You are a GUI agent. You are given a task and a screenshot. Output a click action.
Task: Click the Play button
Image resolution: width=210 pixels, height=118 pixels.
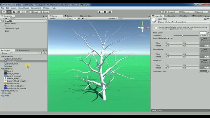coord(100,12)
